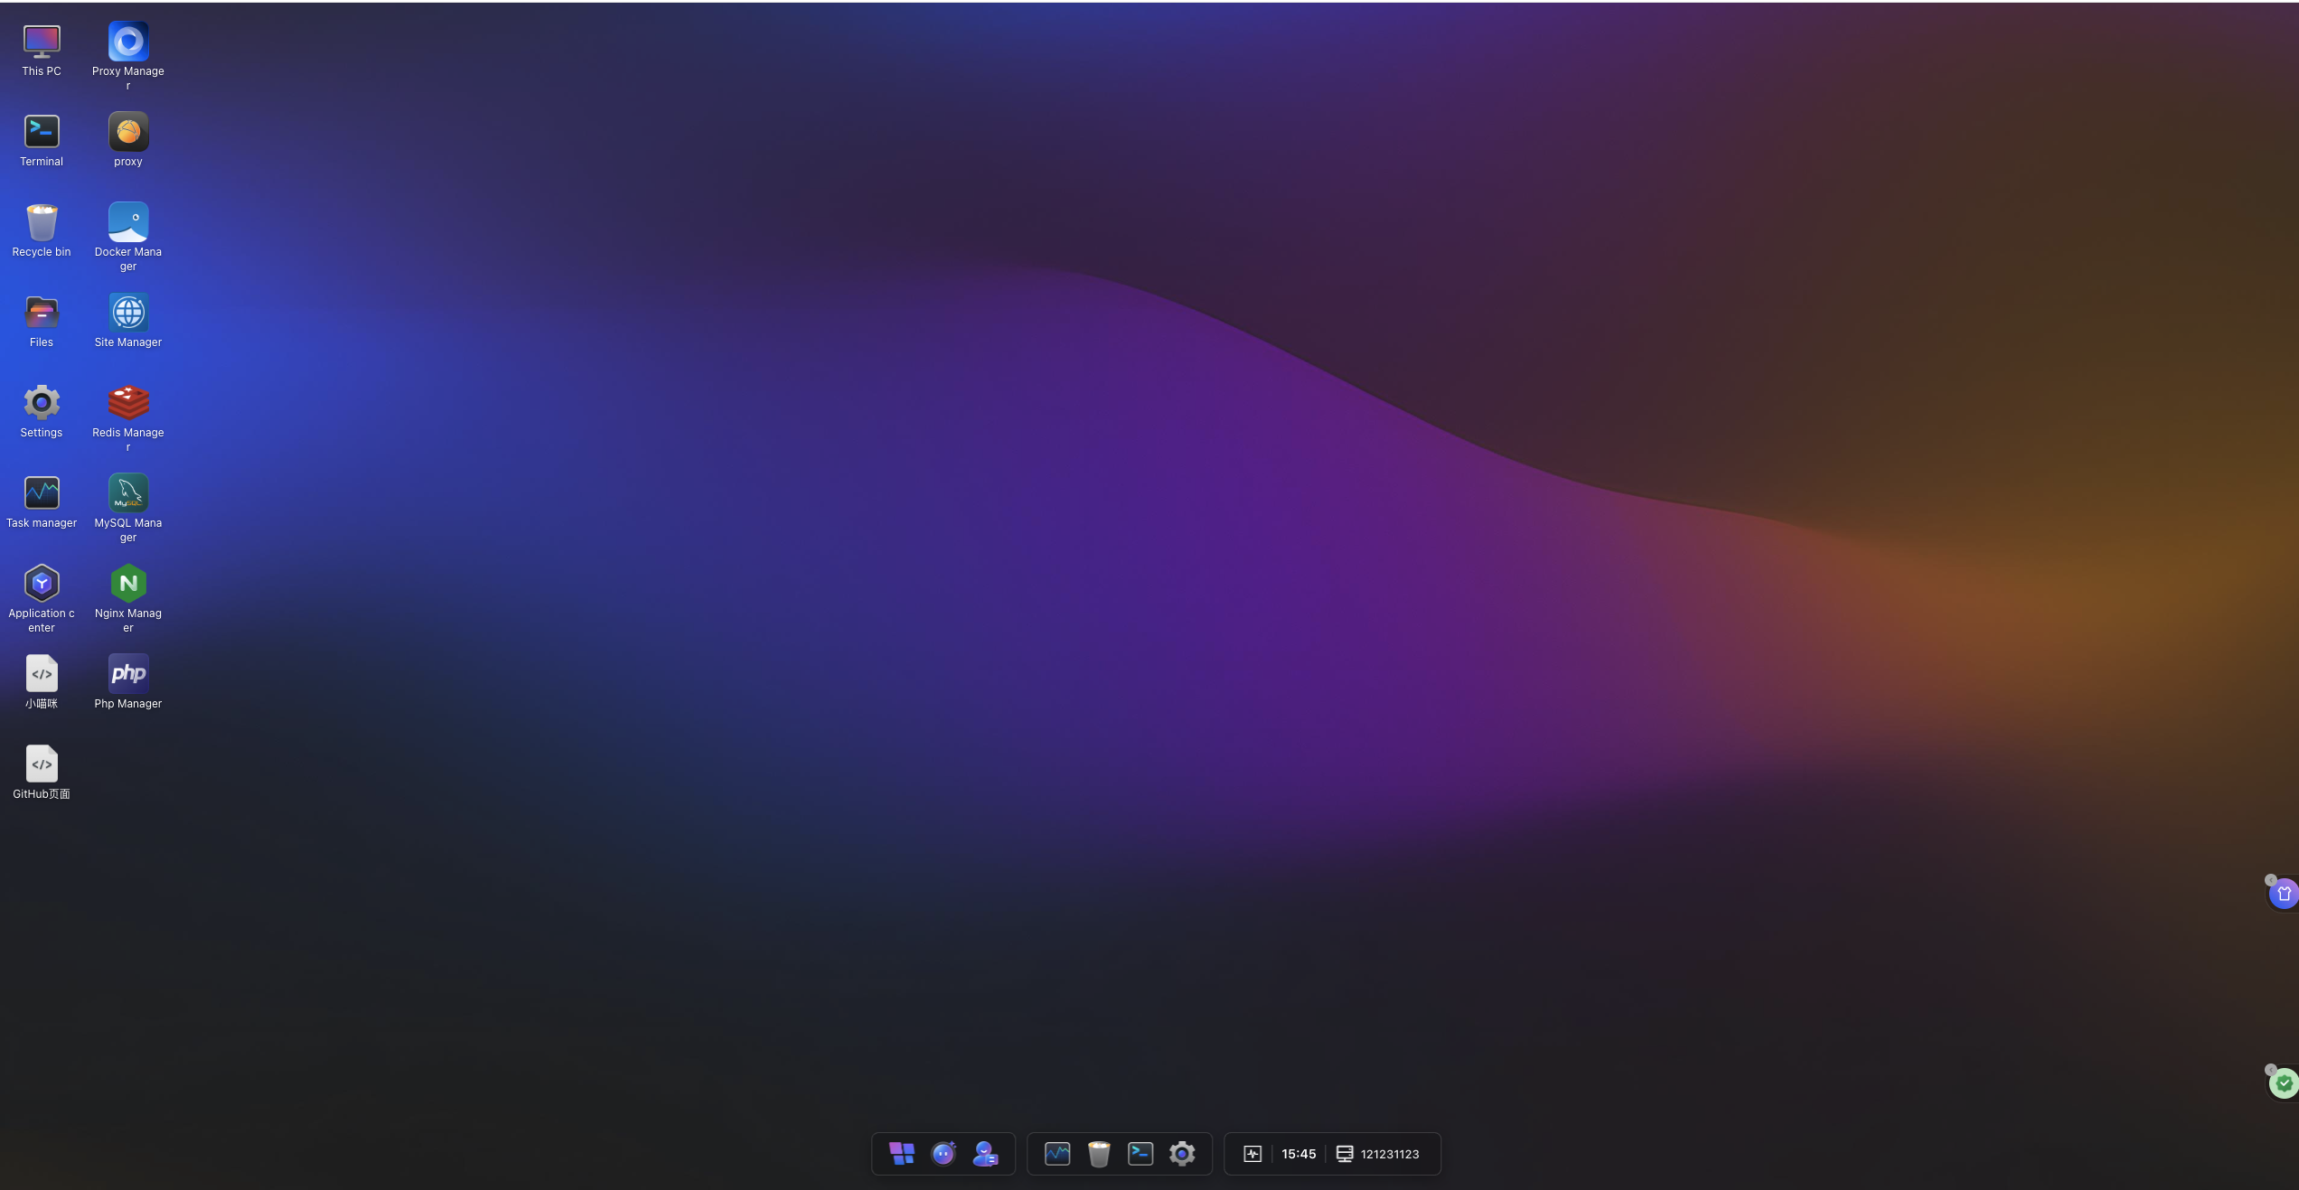Screen dimensions: 2299x1190
Task: Open Site Manager
Action: pyautogui.click(x=127, y=313)
